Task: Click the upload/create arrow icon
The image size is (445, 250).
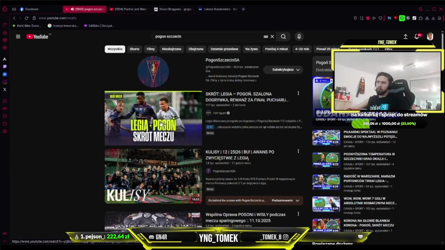Action: [x=405, y=36]
